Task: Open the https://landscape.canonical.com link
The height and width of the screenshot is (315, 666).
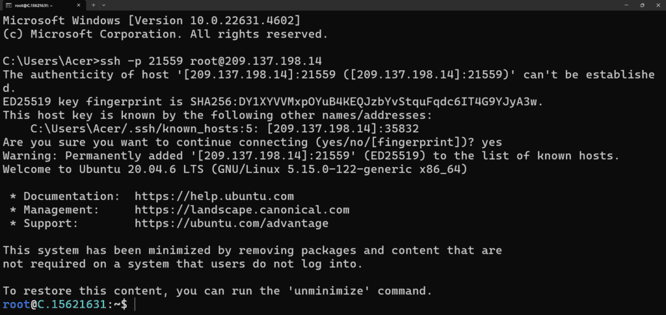Action: pyautogui.click(x=242, y=210)
